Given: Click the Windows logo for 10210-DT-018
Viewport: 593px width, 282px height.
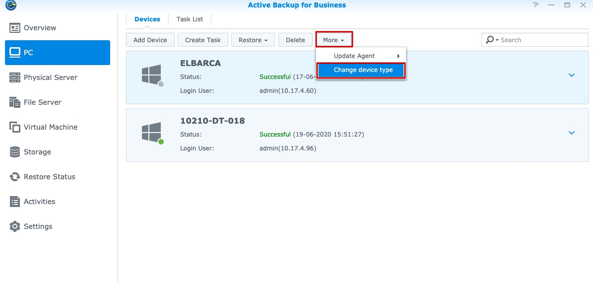Looking at the screenshot, I should point(151,132).
